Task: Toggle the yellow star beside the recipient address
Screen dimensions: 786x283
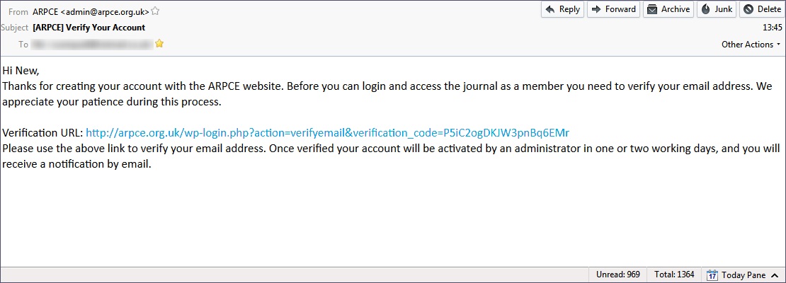Action: click(x=159, y=44)
